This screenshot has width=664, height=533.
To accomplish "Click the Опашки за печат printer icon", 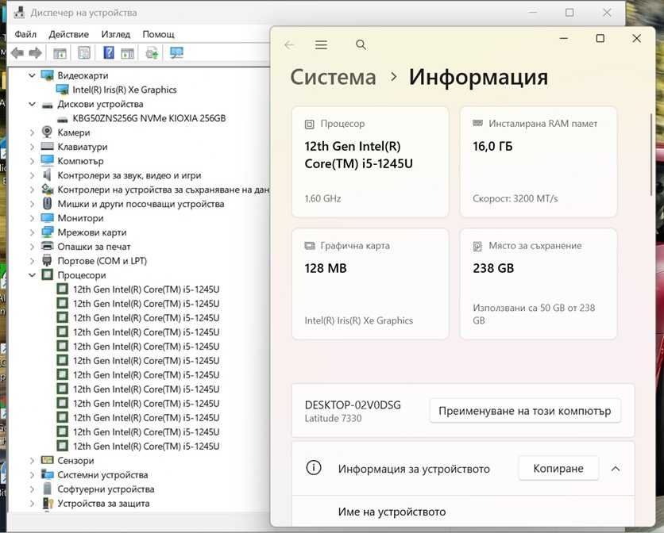I will pyautogui.click(x=47, y=246).
